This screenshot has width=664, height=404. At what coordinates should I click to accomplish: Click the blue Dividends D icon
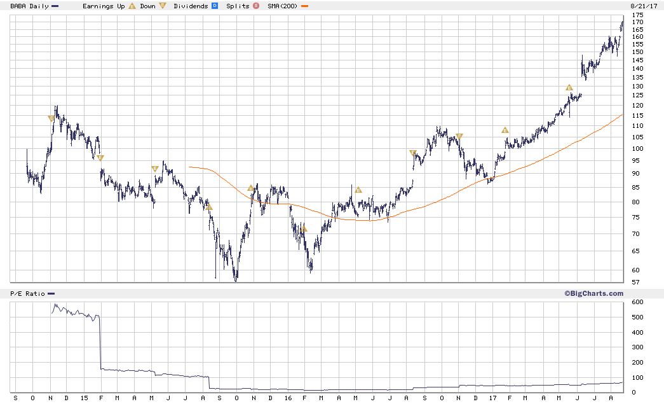[215, 6]
